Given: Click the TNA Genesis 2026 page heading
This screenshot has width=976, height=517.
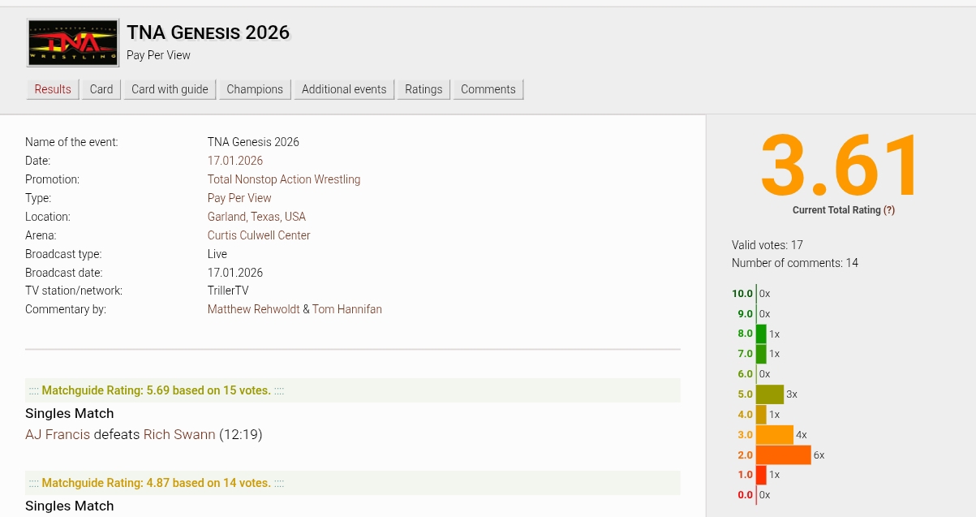Looking at the screenshot, I should [209, 32].
